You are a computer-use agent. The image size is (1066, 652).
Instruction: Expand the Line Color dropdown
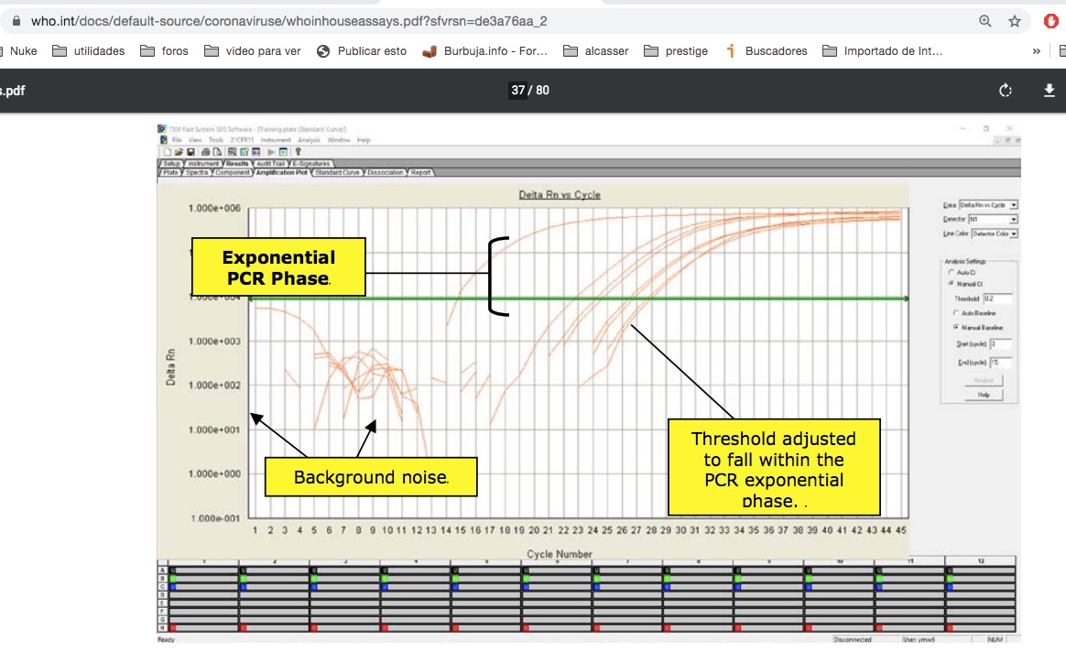1013,234
